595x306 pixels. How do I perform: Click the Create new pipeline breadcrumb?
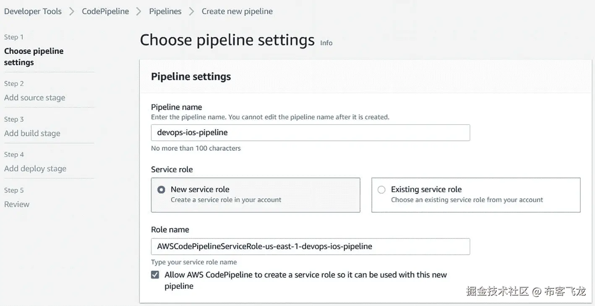click(237, 11)
